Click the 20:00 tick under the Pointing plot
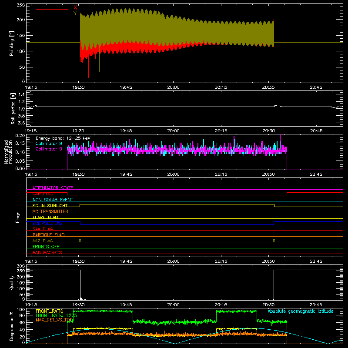Image resolution: width=348 pixels, height=348 pixels. pos(173,87)
